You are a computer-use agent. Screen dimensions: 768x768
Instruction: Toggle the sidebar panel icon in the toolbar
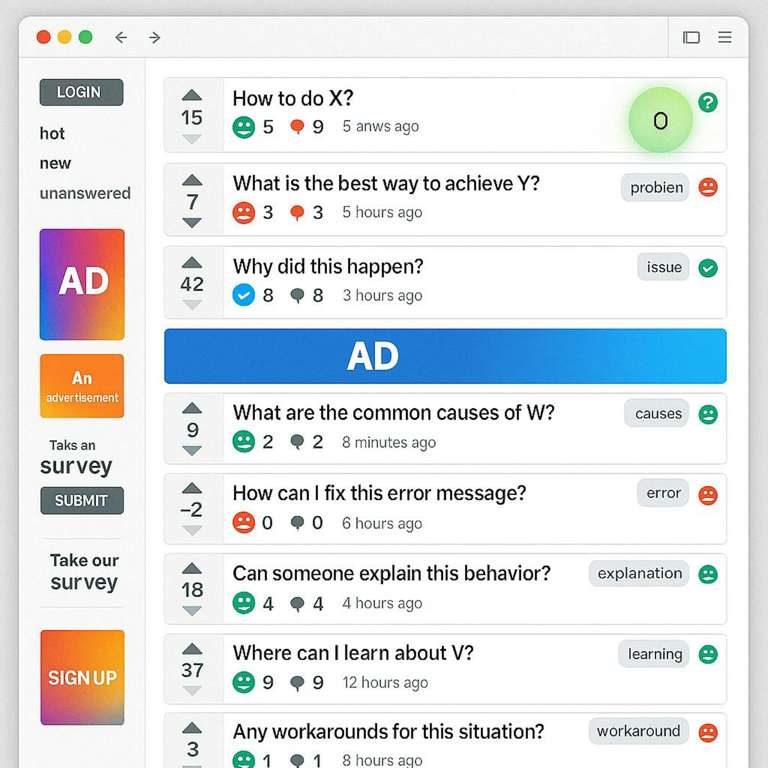691,37
